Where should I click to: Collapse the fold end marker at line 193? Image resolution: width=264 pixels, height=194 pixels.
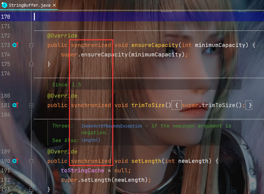[x=31, y=189]
